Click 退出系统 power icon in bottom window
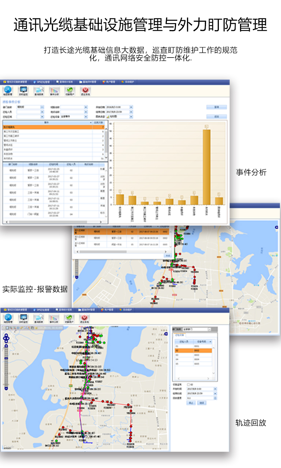The width and height of the screenshot is (281, 468). coord(85,318)
